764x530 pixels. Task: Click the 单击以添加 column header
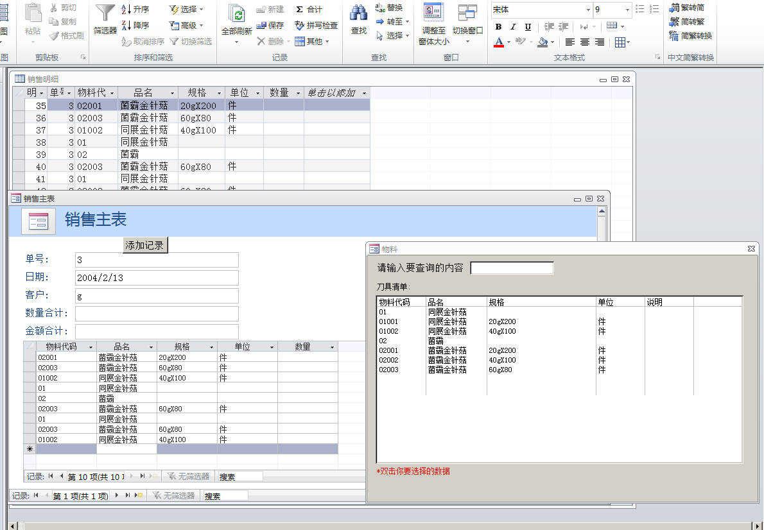pos(331,93)
